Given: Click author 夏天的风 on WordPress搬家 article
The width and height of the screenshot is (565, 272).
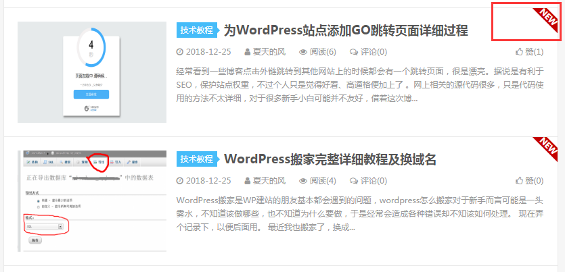Looking at the screenshot, I should tap(265, 181).
